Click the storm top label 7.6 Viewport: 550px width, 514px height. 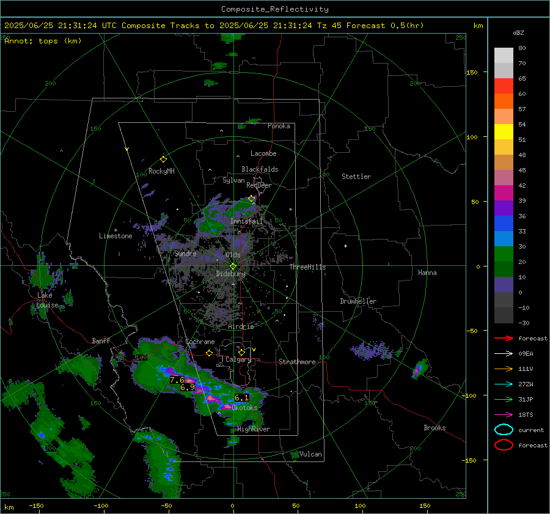point(177,380)
